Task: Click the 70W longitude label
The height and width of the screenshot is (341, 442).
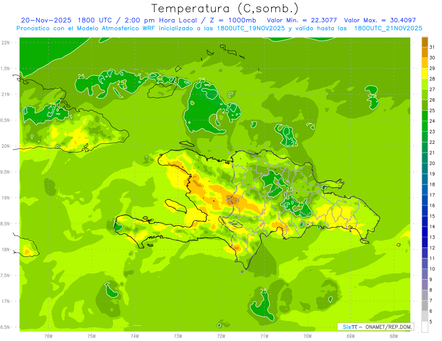Action: [x=307, y=336]
